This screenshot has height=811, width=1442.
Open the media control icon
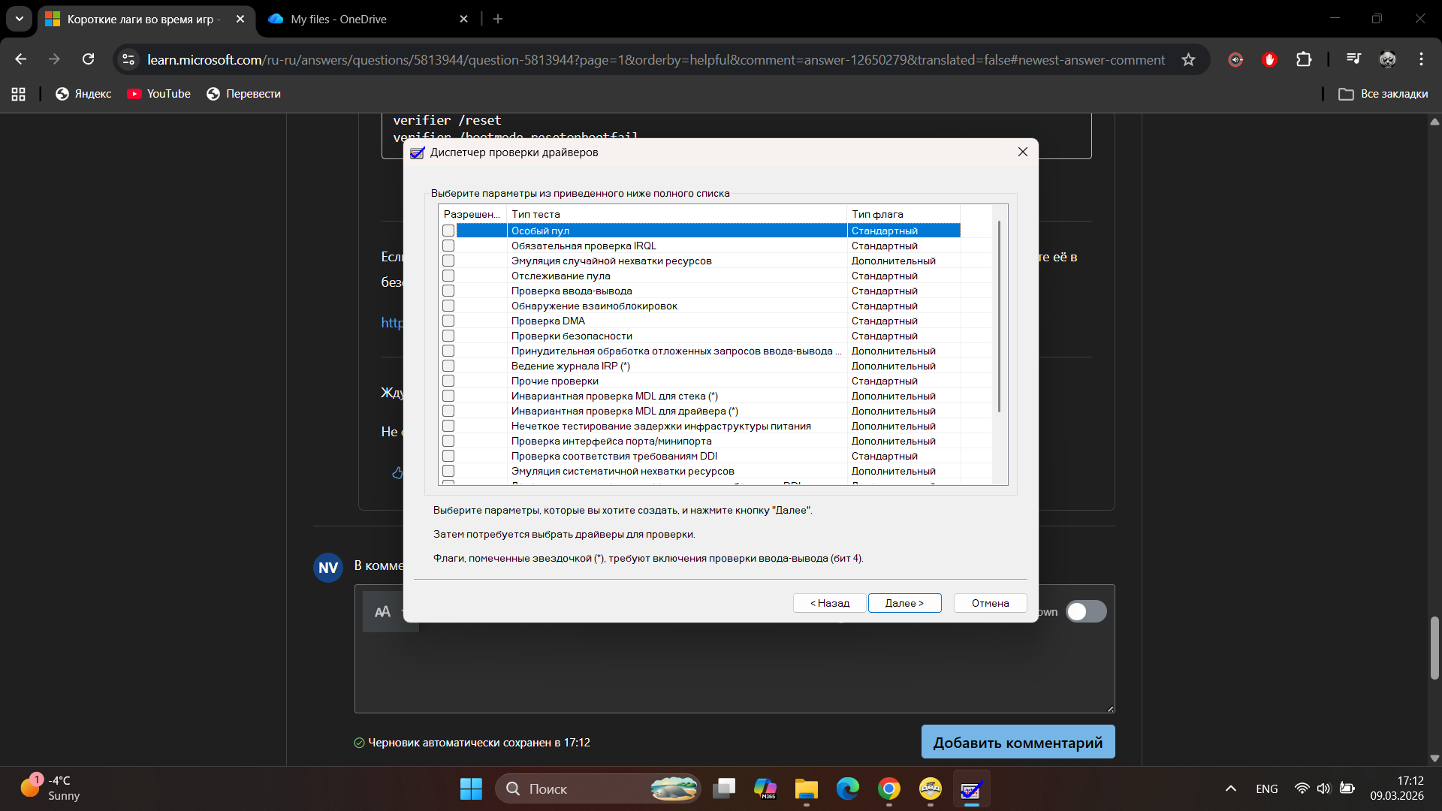pos(1353,59)
